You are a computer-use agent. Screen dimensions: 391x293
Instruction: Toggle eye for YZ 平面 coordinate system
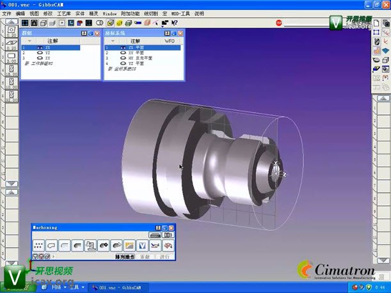(123, 63)
